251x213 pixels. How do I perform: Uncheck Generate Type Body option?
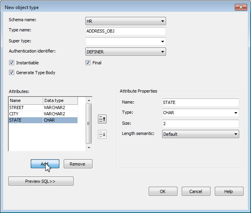(x=11, y=73)
